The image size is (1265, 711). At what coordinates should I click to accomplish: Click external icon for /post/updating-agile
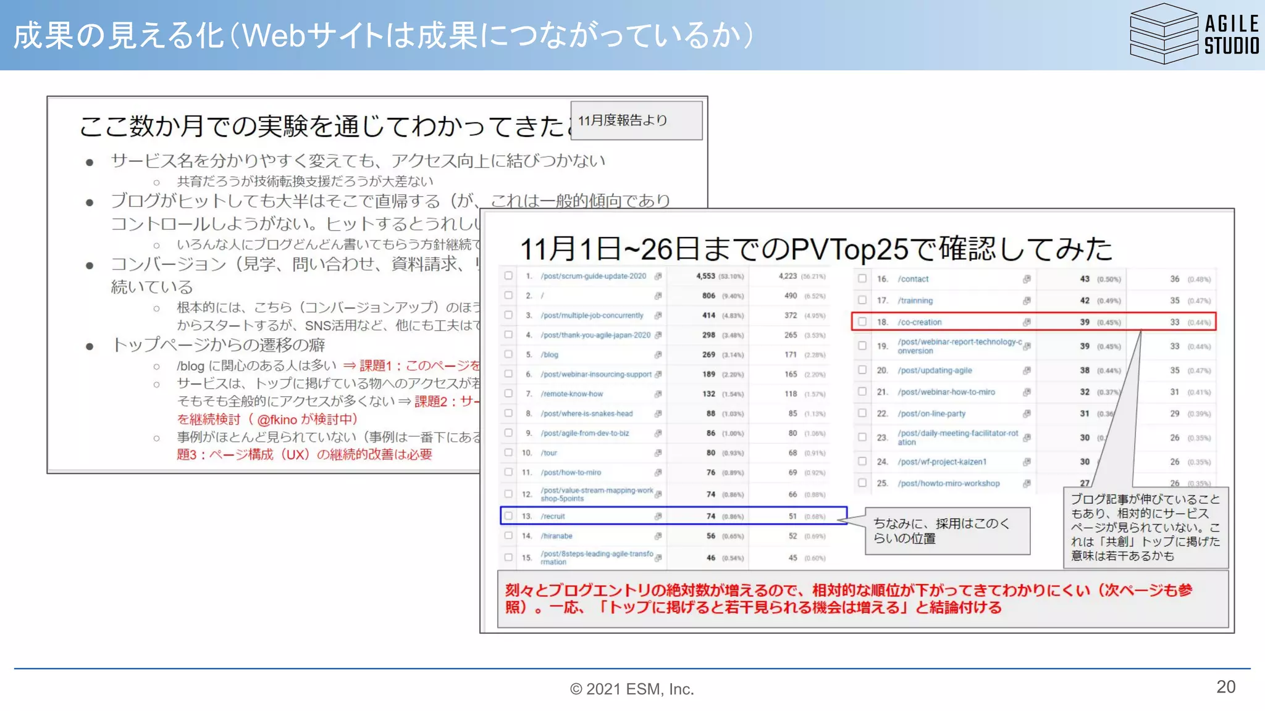(x=1027, y=370)
